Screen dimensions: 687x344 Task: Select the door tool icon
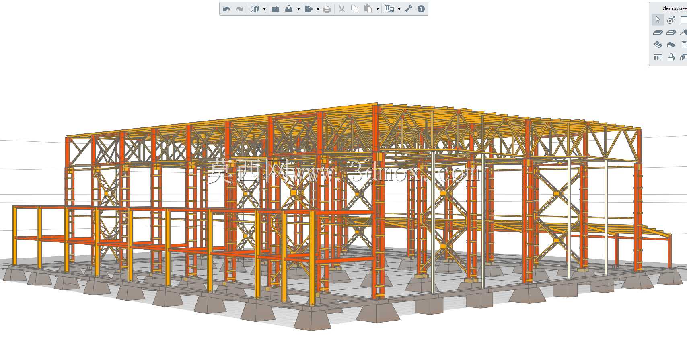(684, 45)
